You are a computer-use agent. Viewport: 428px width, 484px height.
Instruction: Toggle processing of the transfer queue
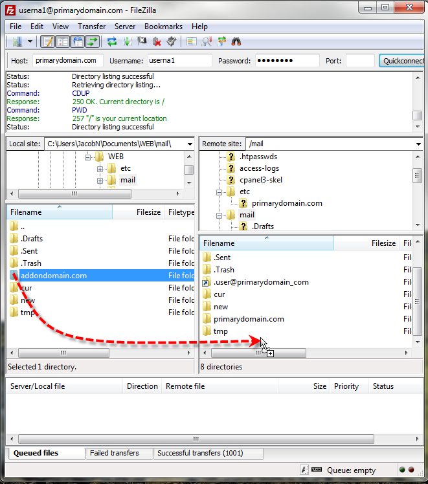click(x=127, y=41)
